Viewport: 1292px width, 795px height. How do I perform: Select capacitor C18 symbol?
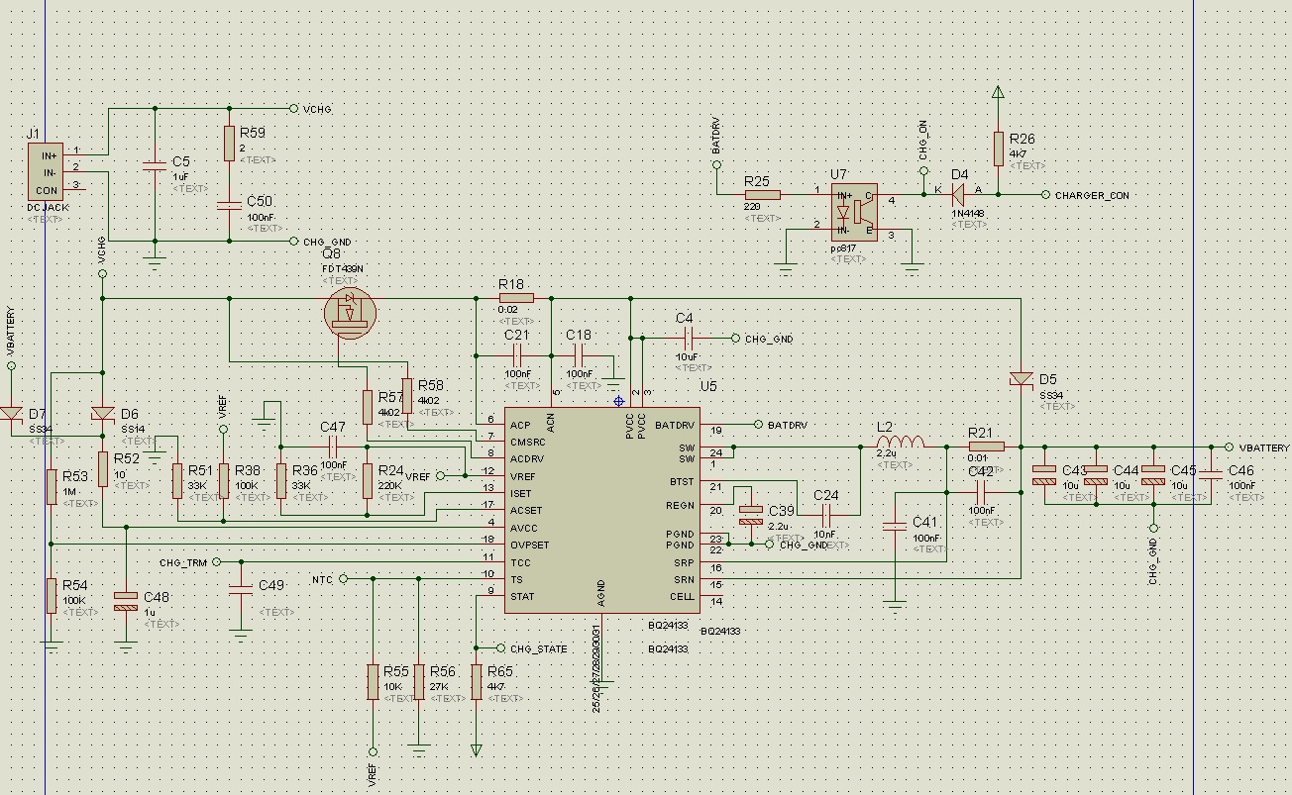click(579, 354)
